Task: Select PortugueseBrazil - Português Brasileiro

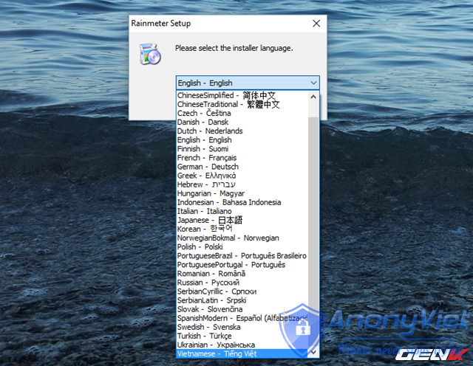Action: tap(242, 256)
